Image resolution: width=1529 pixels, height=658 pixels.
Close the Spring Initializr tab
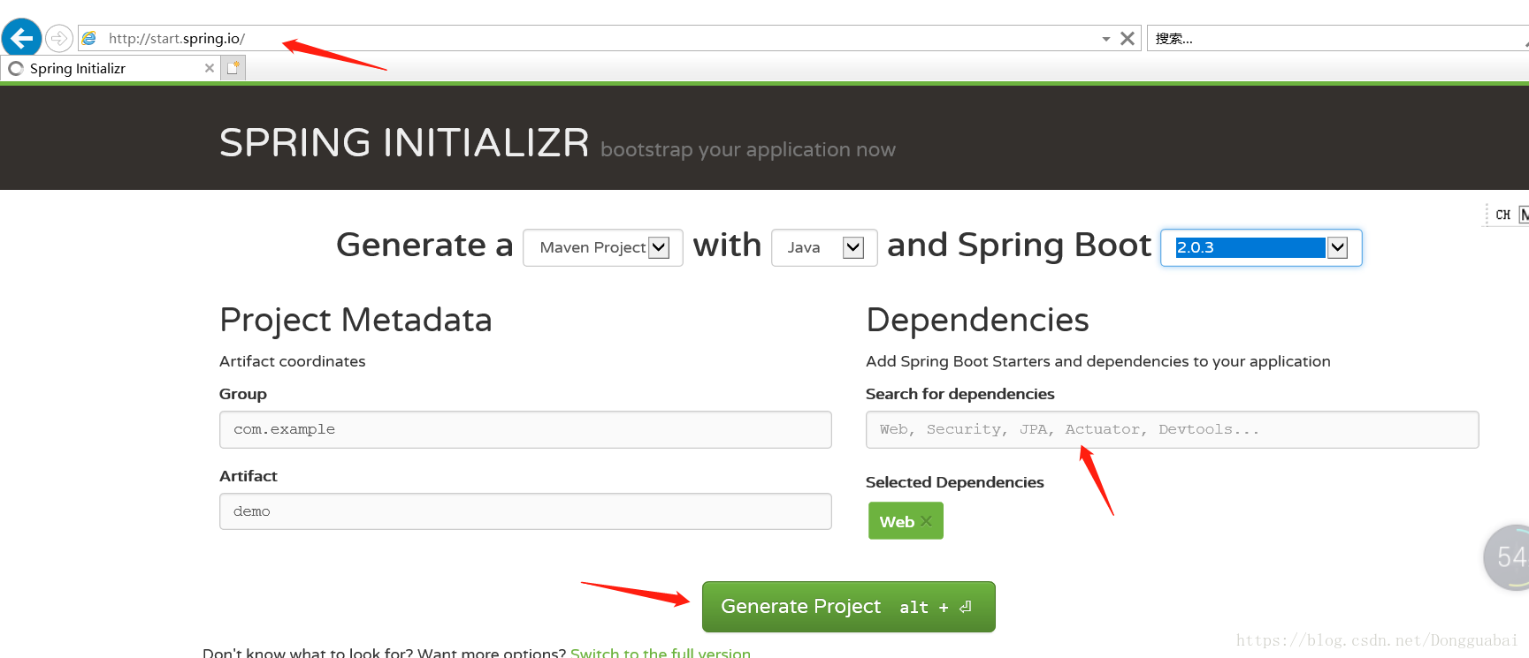210,68
